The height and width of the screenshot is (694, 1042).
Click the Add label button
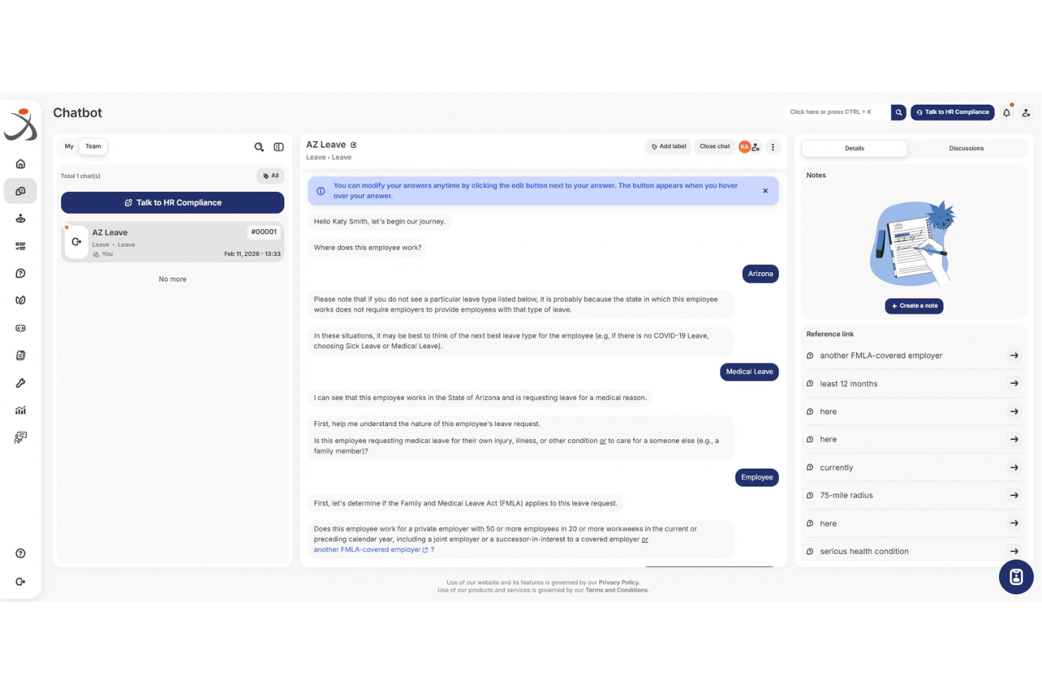[x=668, y=146]
